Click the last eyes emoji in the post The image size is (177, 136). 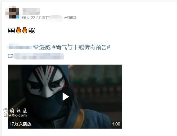[x=32, y=30]
